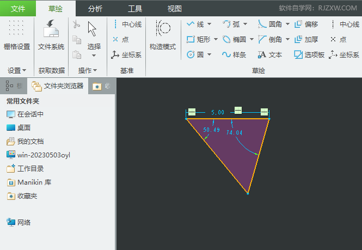Select 坐标系 in the 基准 group

[x=126, y=55]
